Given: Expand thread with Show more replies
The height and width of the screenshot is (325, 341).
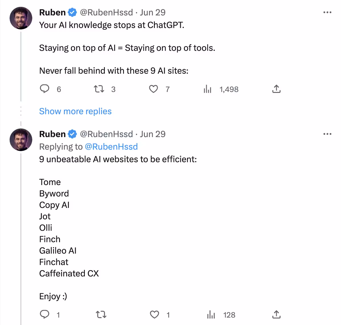Looking at the screenshot, I should [75, 111].
